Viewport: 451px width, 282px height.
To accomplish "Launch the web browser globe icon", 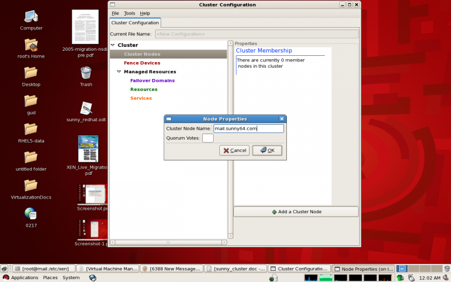I will (x=92, y=277).
